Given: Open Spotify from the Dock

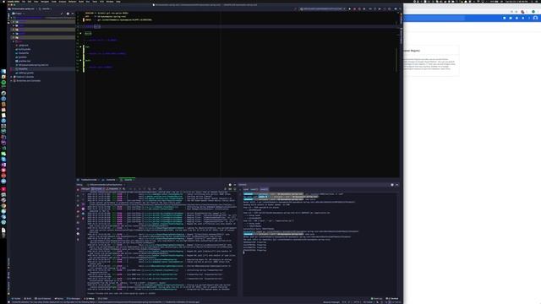Looking at the screenshot, I should point(3,83).
